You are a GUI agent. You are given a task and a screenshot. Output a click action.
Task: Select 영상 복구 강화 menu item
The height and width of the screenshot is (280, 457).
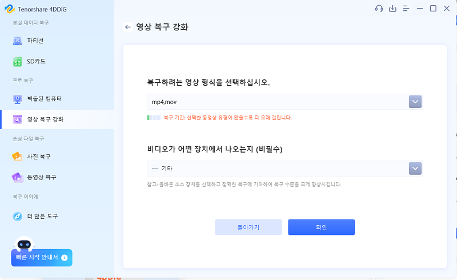click(x=57, y=119)
